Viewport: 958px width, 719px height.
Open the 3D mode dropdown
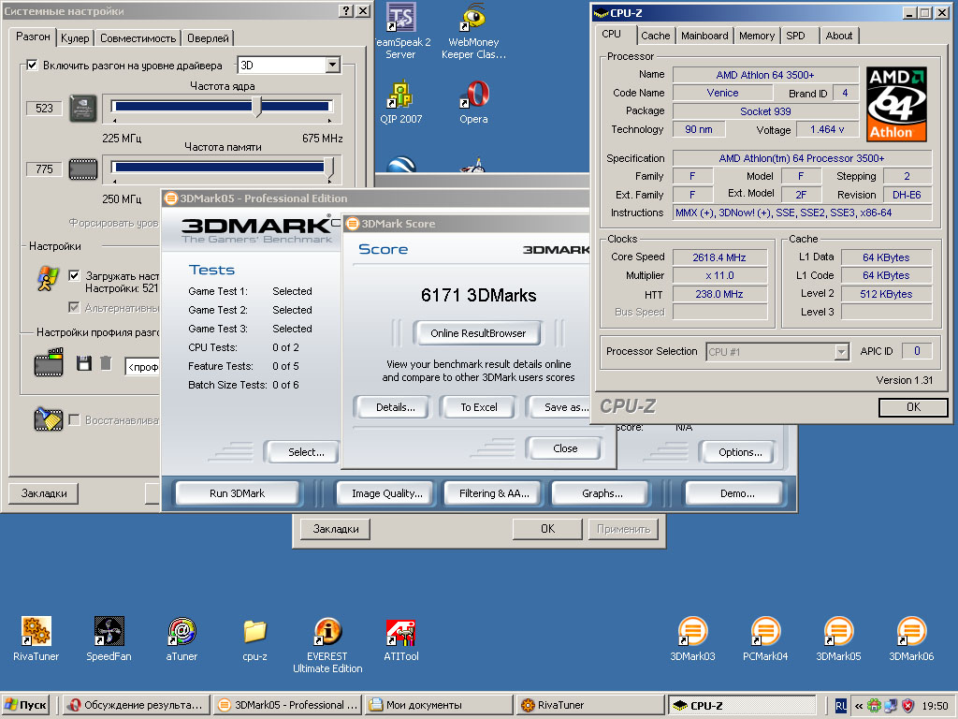332,65
